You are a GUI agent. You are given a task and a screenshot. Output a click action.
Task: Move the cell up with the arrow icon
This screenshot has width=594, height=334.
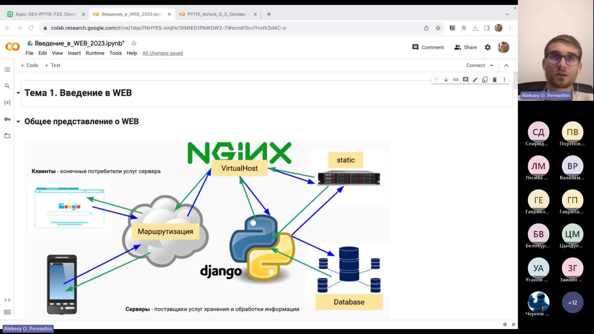coord(436,80)
